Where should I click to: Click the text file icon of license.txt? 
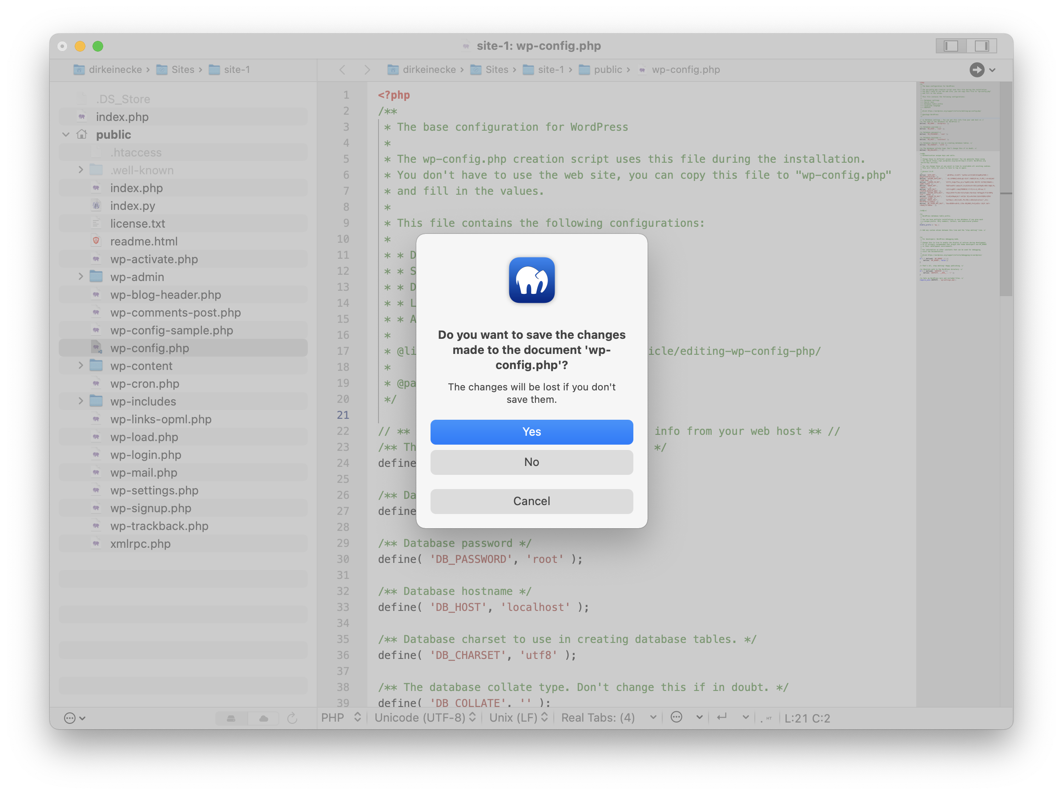(96, 223)
